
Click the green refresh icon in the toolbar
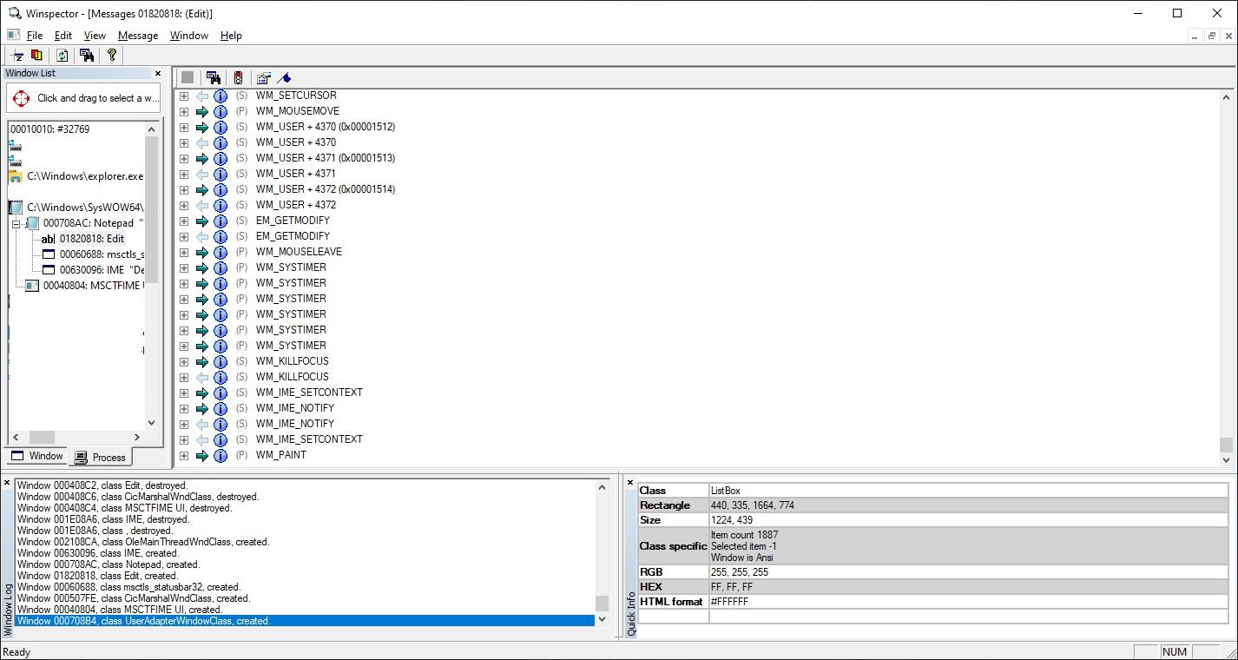[x=63, y=55]
